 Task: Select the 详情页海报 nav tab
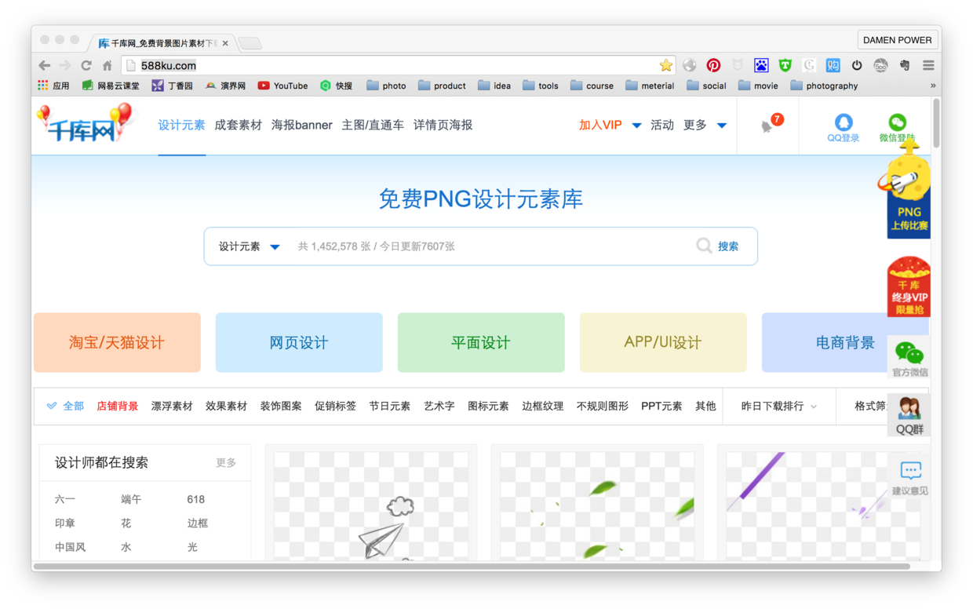[x=443, y=125]
